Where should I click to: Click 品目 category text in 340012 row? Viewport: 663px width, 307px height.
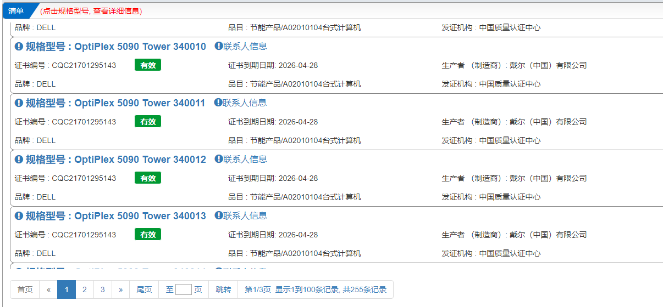point(295,197)
